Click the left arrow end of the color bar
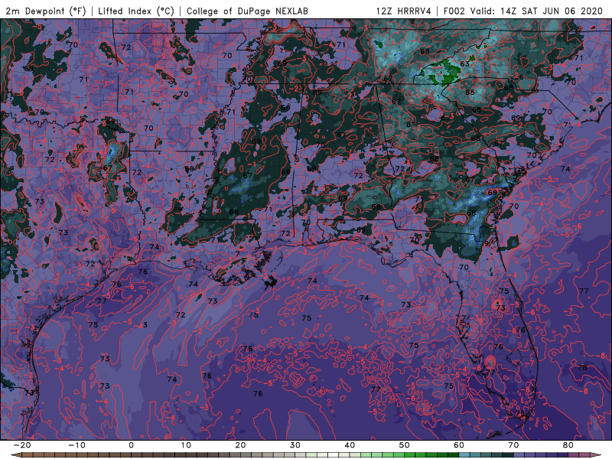This screenshot has width=612, height=459. [x=16, y=455]
